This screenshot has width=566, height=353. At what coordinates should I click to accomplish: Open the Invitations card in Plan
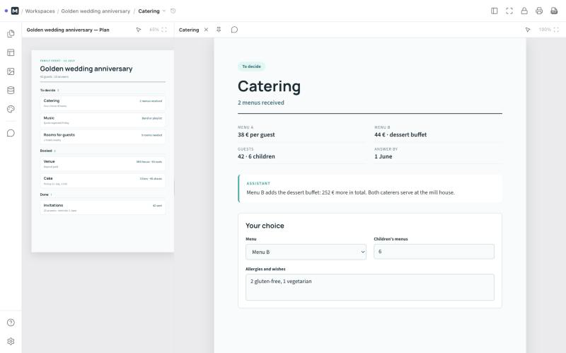tap(103, 207)
